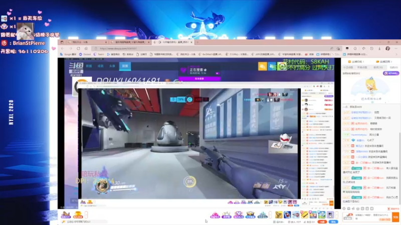Go back with the browser back arrow
Viewport: 401px width, 225px height.
pyautogui.click(x=63, y=48)
